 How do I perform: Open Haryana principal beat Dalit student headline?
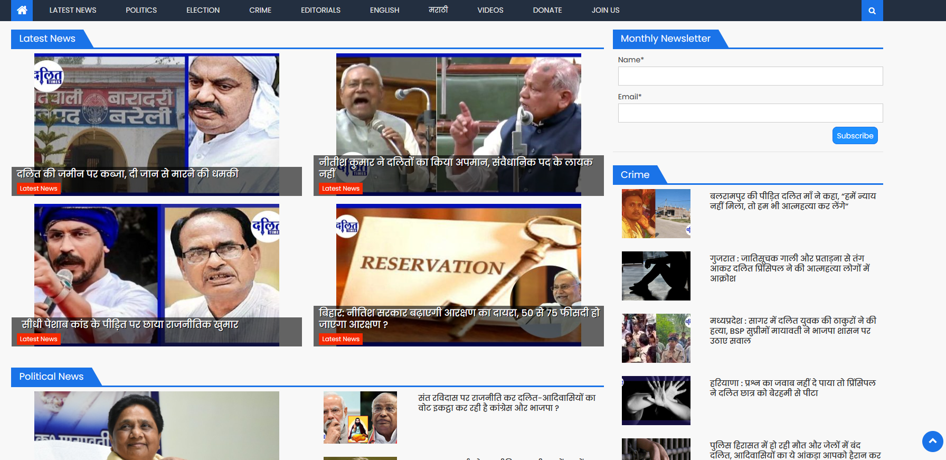pyautogui.click(x=792, y=388)
